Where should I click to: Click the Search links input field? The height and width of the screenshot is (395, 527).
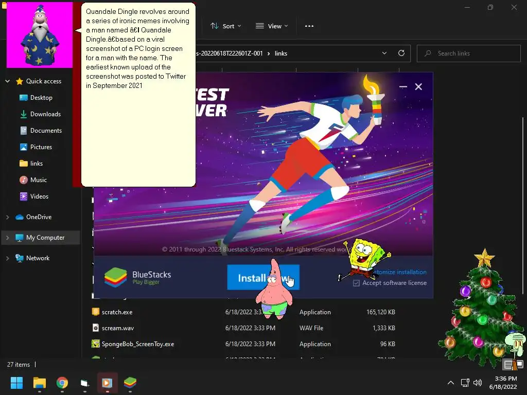coord(468,53)
